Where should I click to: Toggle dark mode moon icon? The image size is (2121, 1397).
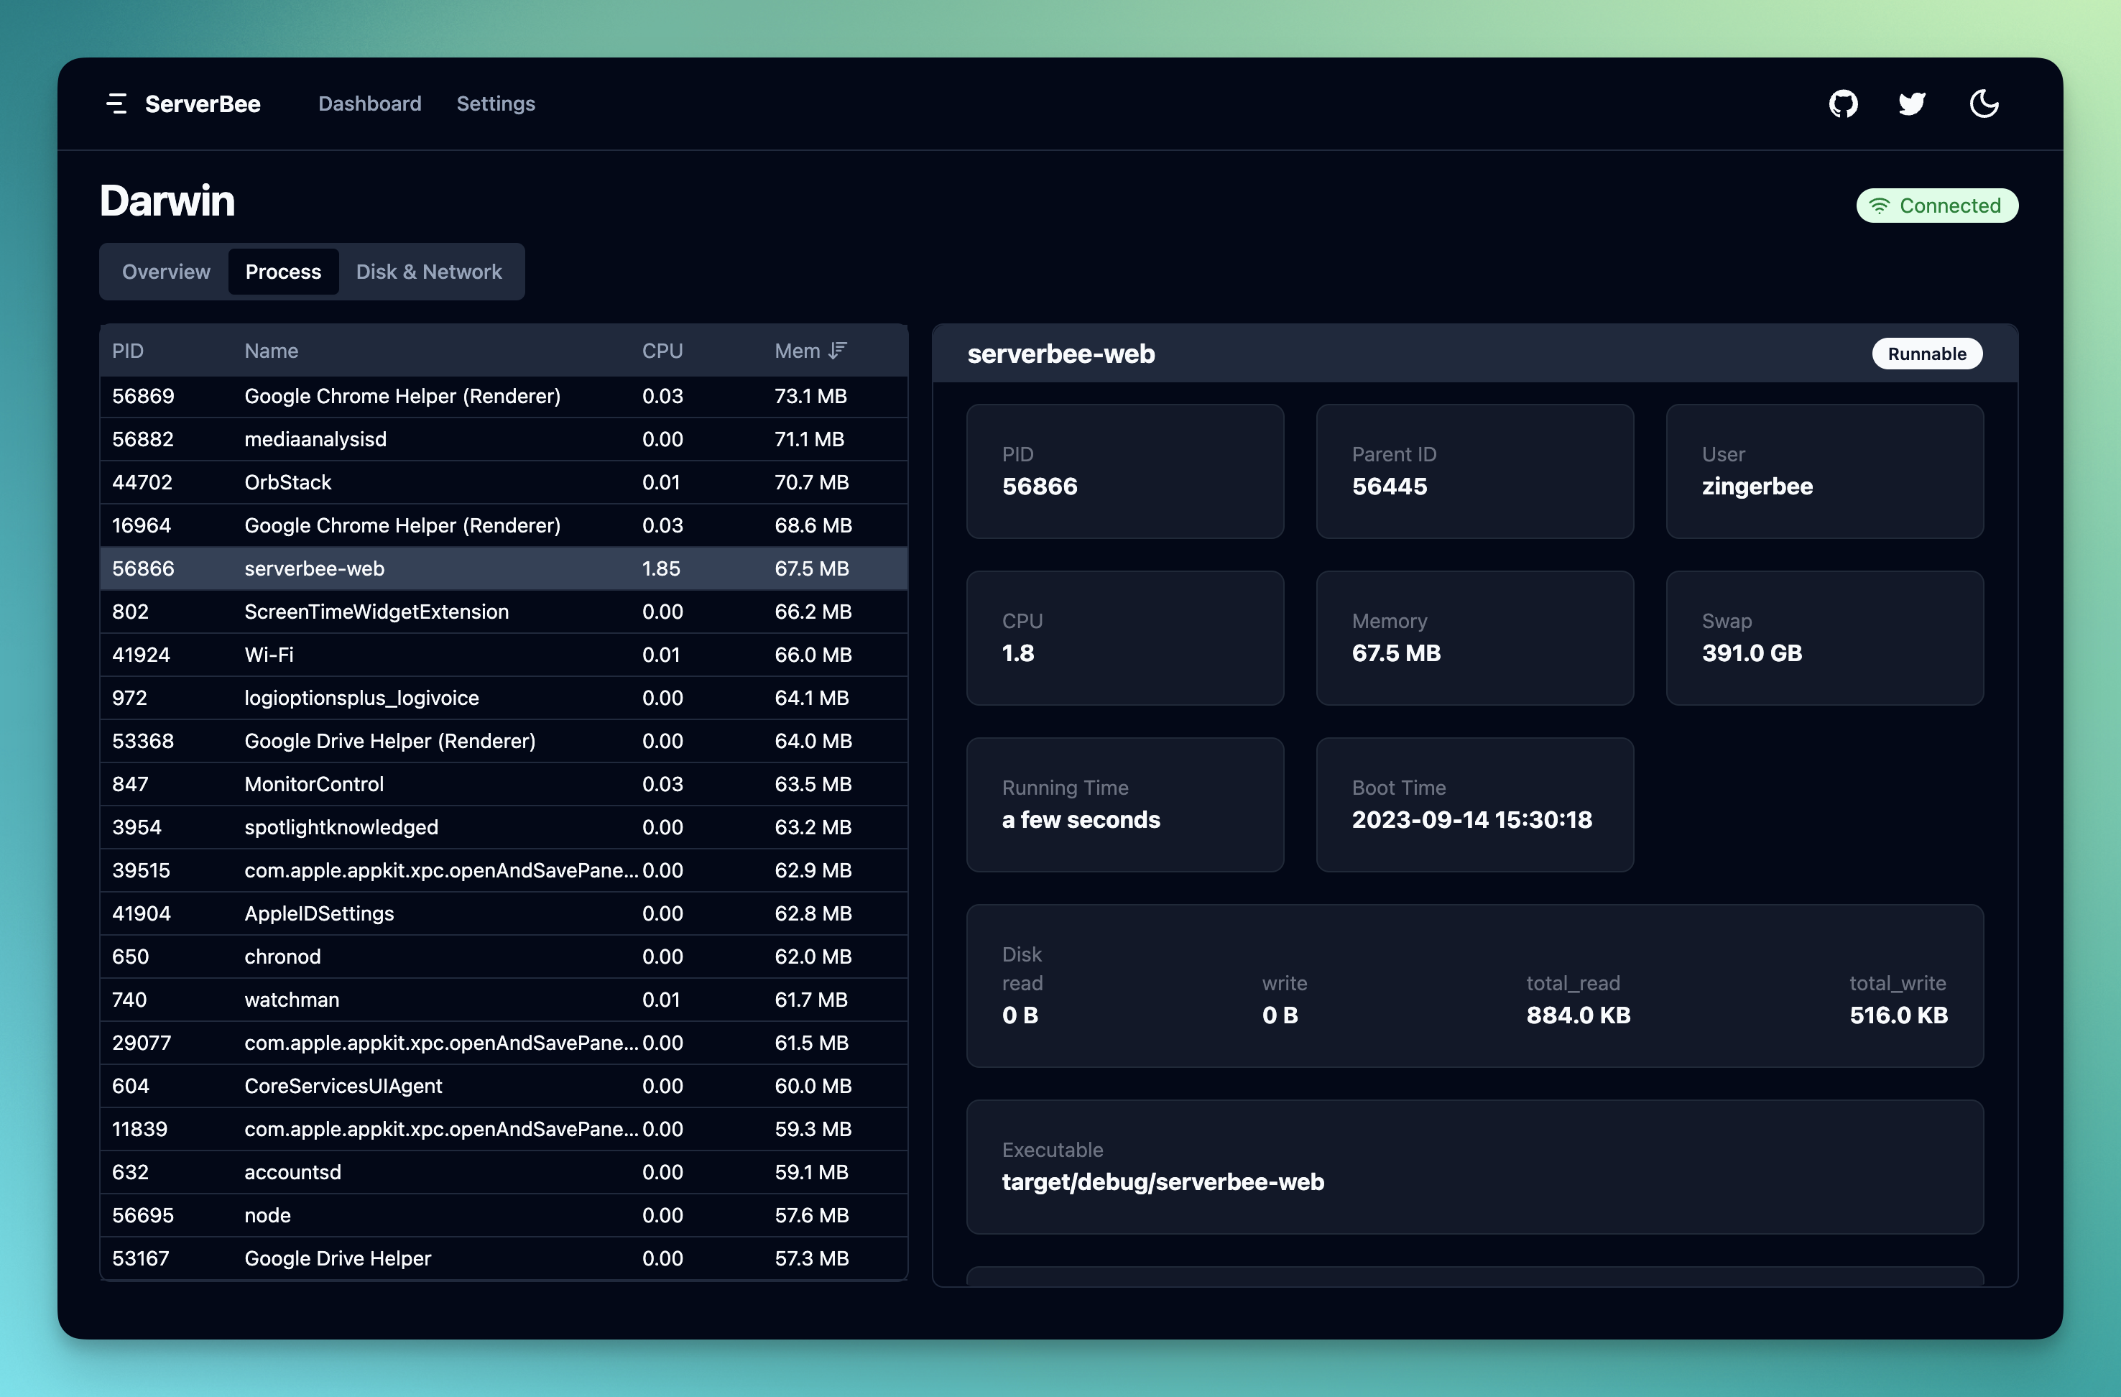pyautogui.click(x=1983, y=103)
